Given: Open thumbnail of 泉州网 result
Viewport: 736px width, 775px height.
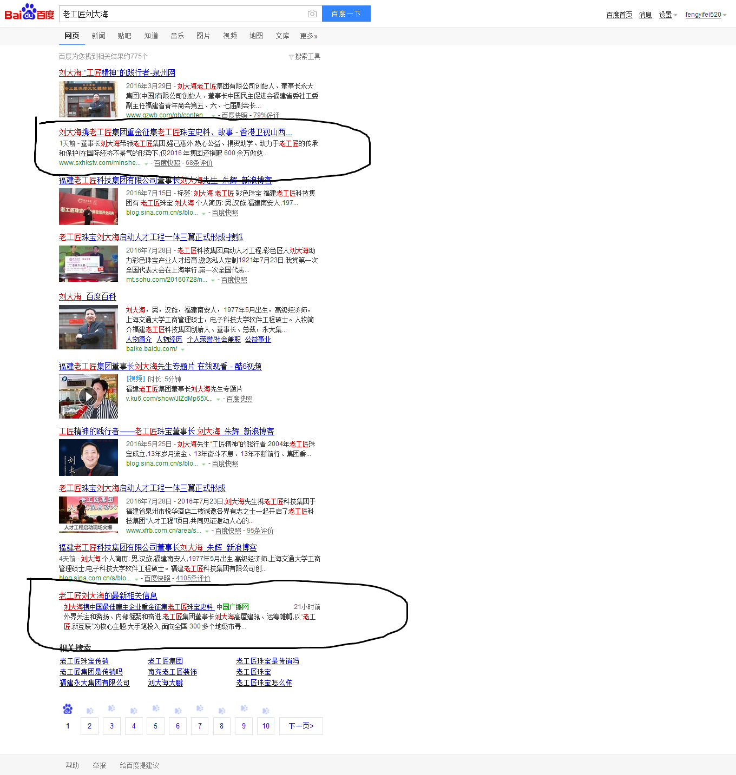Looking at the screenshot, I should coord(88,100).
